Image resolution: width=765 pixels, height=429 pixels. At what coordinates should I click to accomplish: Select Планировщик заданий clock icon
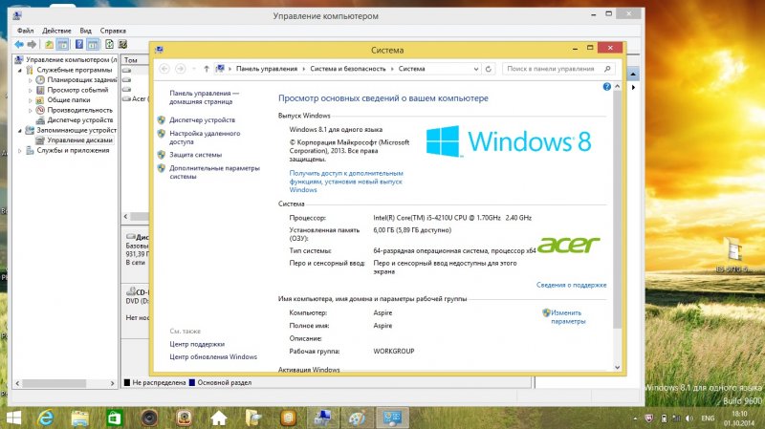tap(40, 79)
